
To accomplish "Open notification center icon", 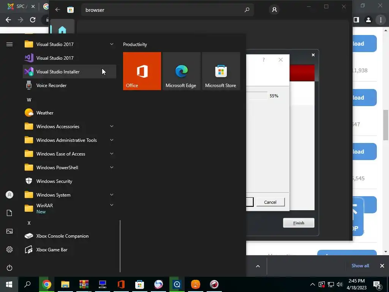I will [x=377, y=284].
